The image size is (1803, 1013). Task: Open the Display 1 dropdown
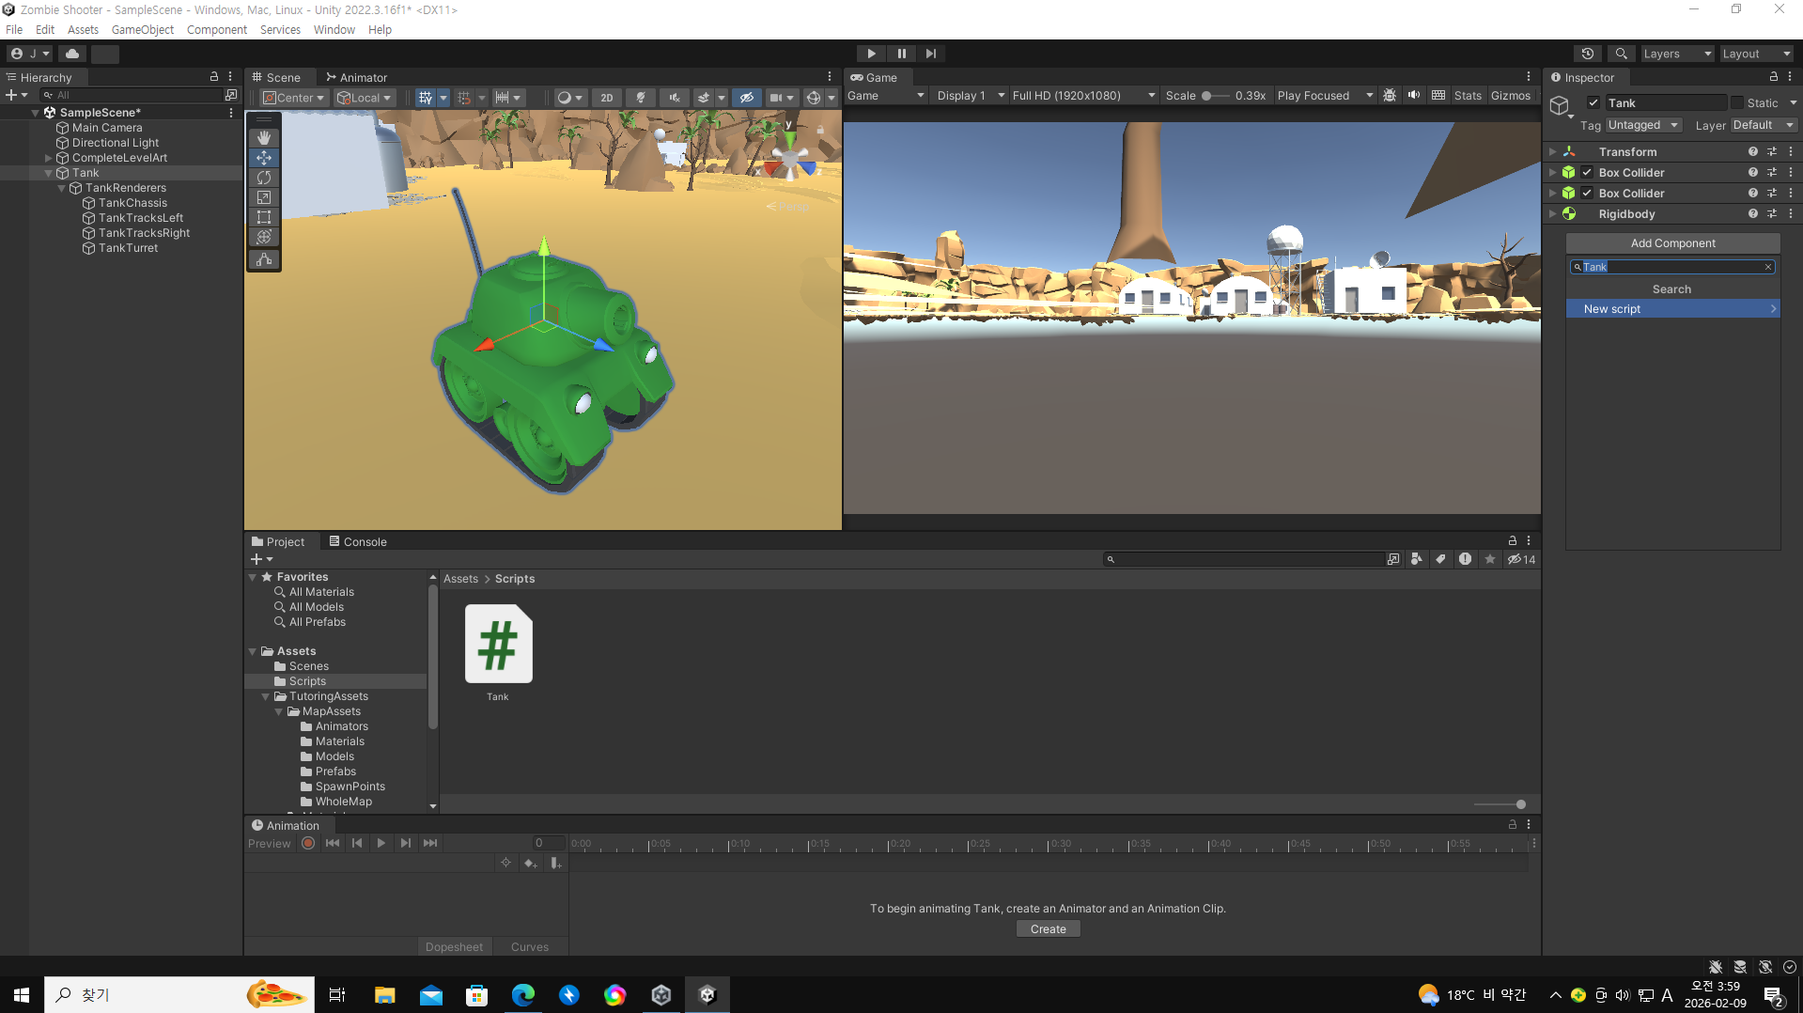tap(971, 96)
